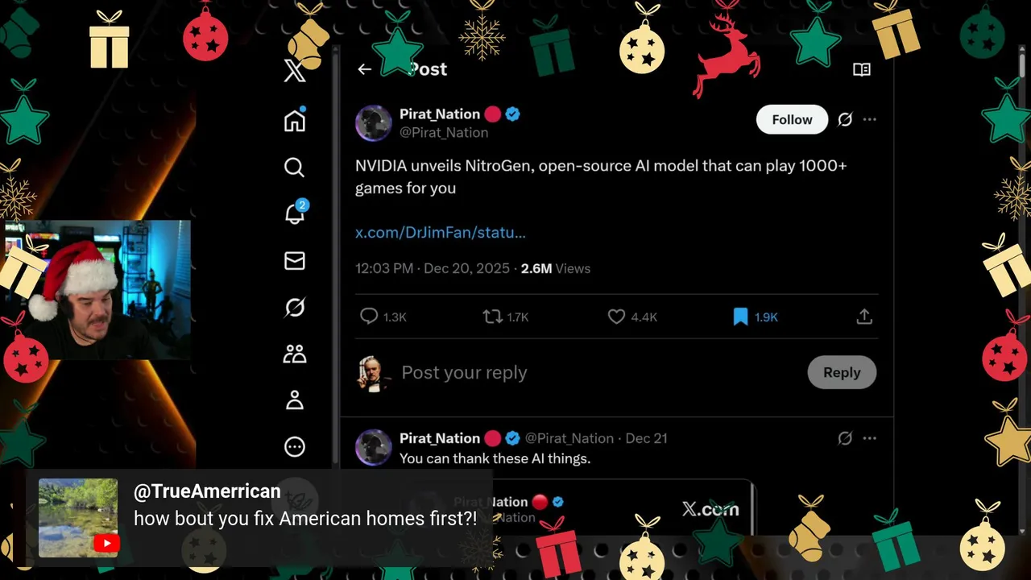
Task: Open Grok icon in sidebar
Action: pos(295,307)
